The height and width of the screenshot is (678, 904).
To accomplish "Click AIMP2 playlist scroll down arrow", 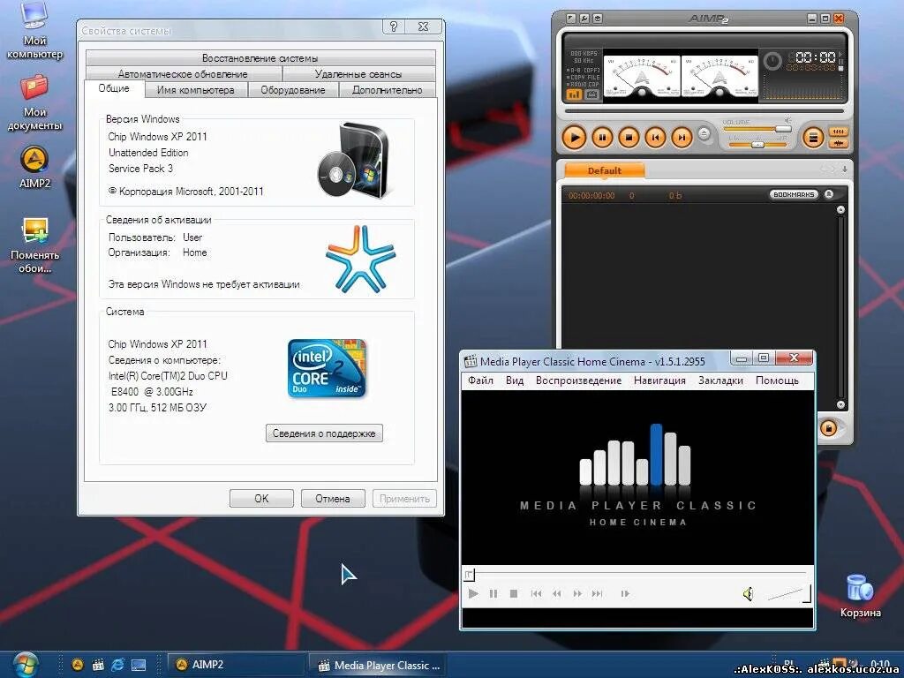I will (x=840, y=404).
